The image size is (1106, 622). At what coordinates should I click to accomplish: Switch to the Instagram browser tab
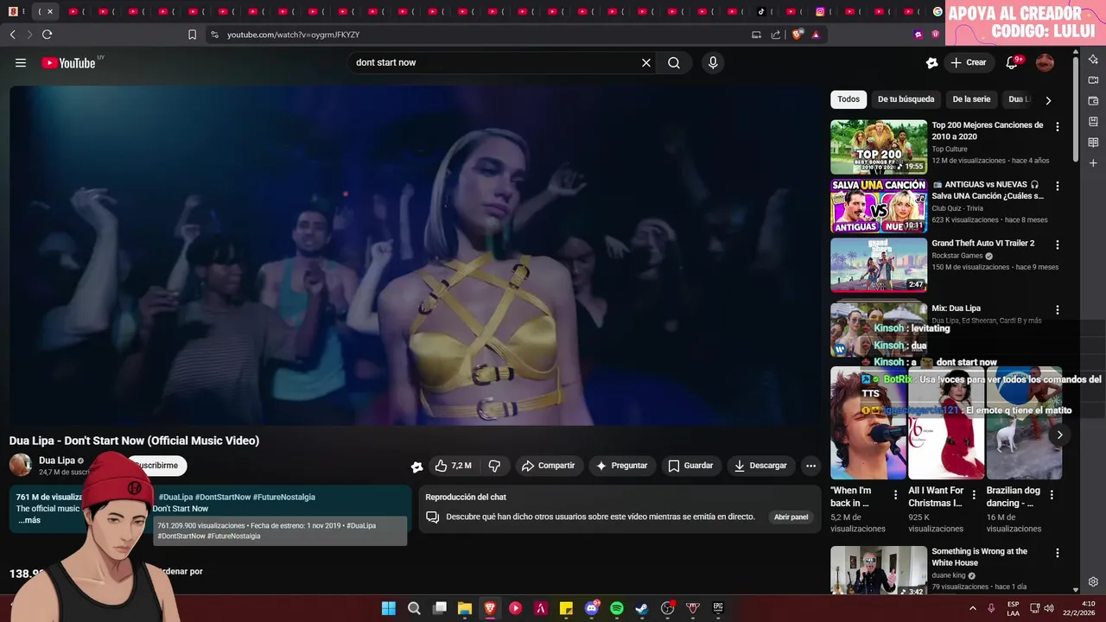pyautogui.click(x=820, y=11)
